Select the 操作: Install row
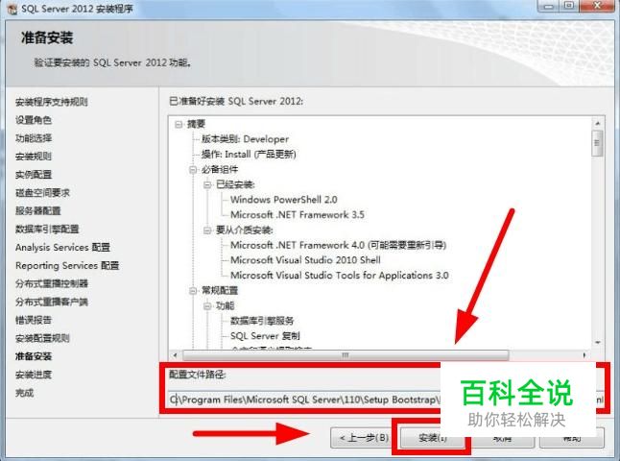The height and width of the screenshot is (461, 620). click(249, 155)
